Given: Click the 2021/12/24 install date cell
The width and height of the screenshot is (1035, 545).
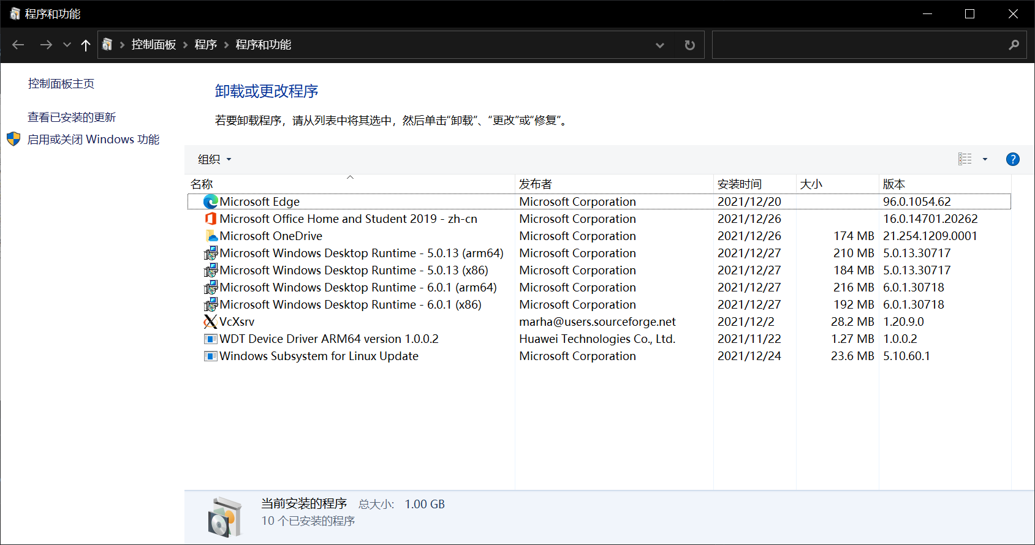Looking at the screenshot, I should click(749, 356).
